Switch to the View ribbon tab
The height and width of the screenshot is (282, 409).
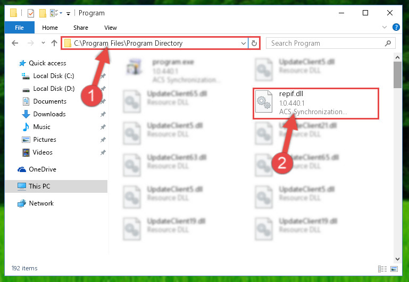click(x=110, y=28)
